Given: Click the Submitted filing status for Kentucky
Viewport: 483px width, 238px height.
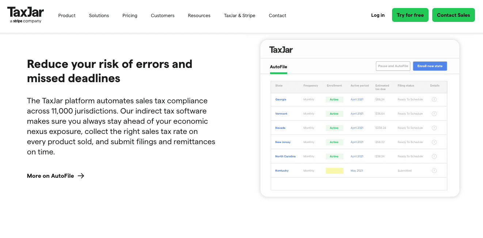Looking at the screenshot, I should [404, 170].
